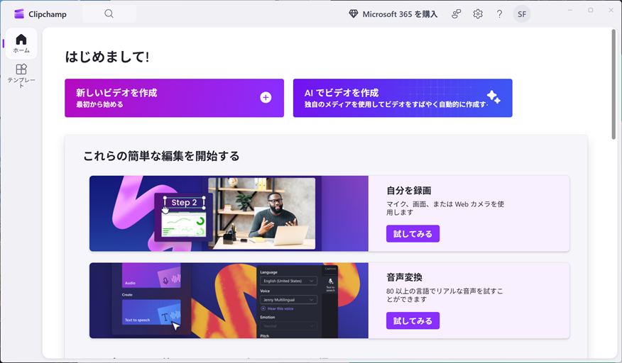Viewport: 622px width, 363px height.
Task: Switch to the ホーム tab in sidebar
Action: (x=21, y=43)
